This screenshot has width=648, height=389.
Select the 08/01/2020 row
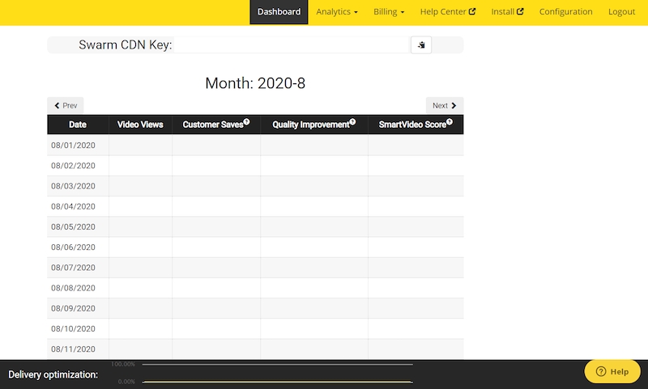tap(73, 146)
